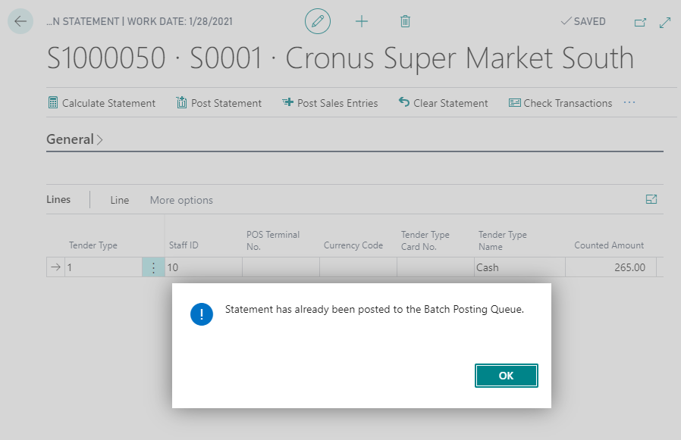Click the trash delete icon
Viewport: 681px width, 440px height.
(406, 21)
